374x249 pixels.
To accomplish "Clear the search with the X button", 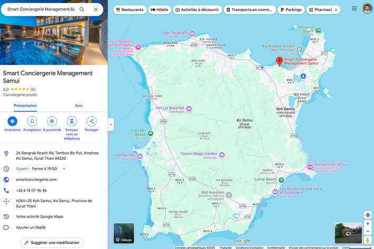I will [95, 9].
